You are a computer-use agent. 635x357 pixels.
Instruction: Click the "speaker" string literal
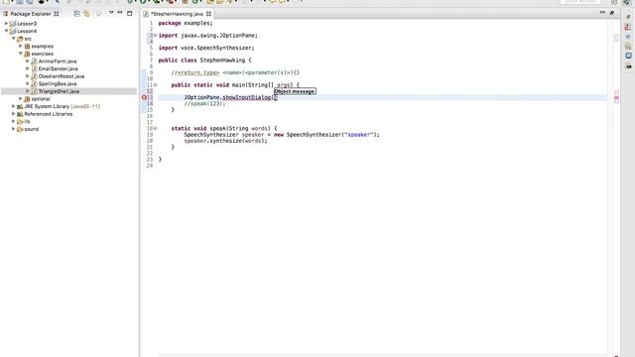pos(358,135)
